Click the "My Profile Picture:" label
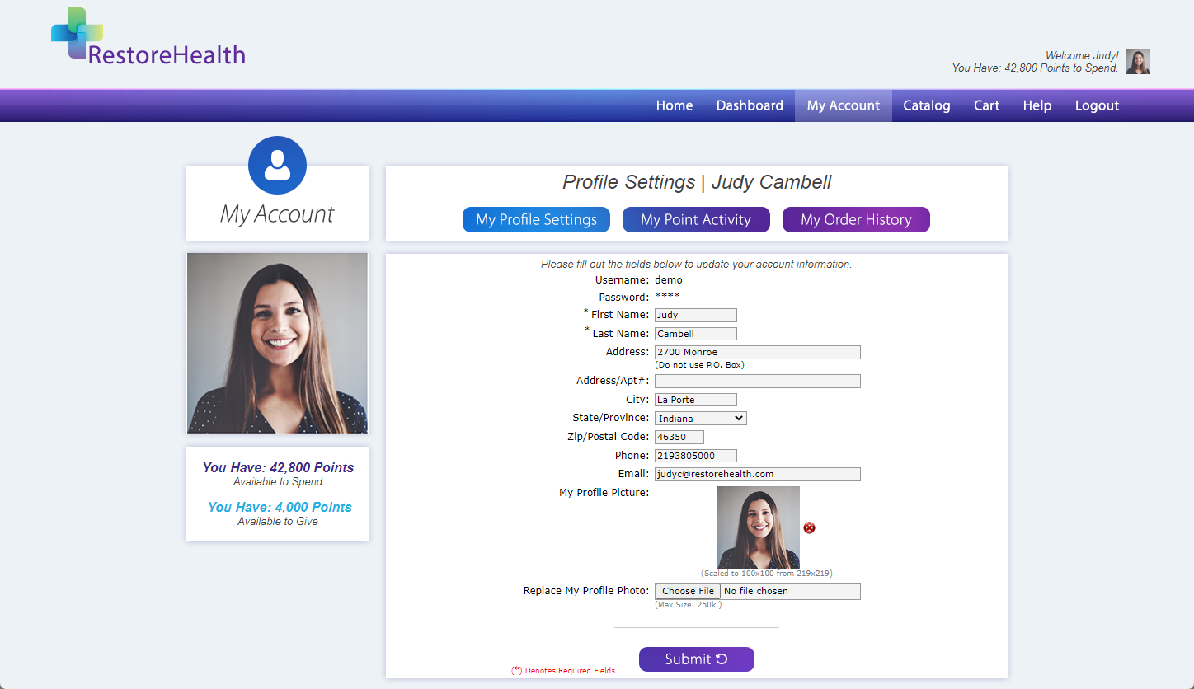Screen dimensions: 1194x689 tap(604, 493)
